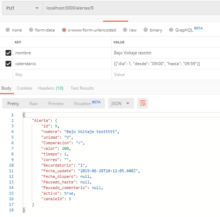The height and width of the screenshot is (217, 220).
Task: Click the wrap lines icon
Action: point(143,103)
